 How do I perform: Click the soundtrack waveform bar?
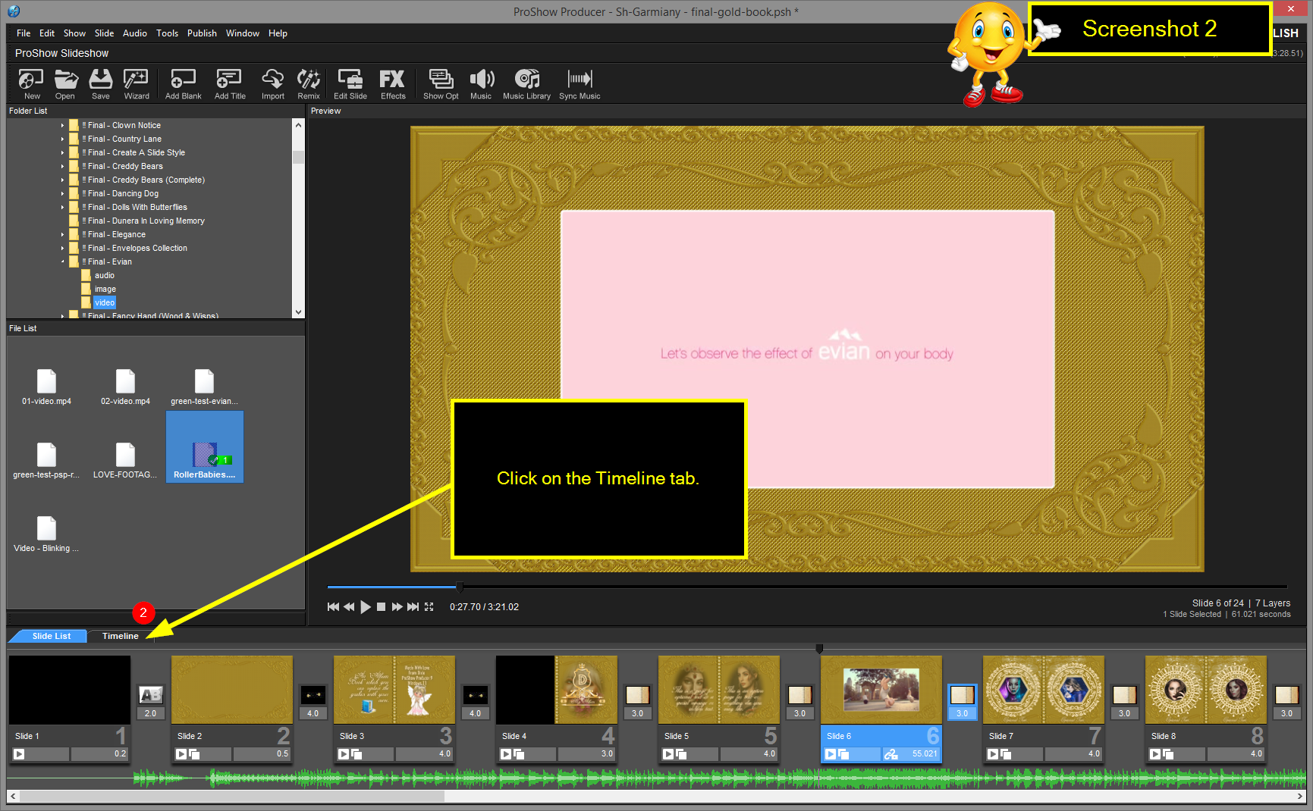pyautogui.click(x=657, y=778)
